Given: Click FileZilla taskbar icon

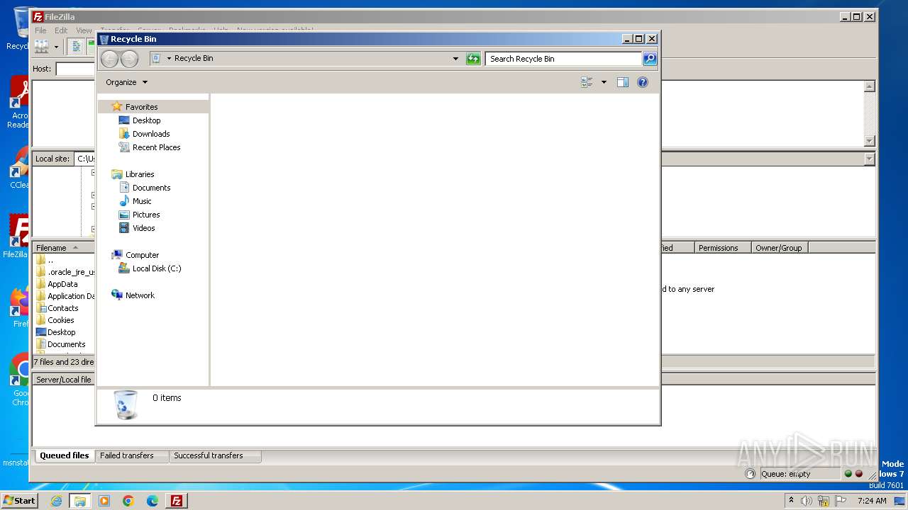Looking at the screenshot, I should click(177, 501).
